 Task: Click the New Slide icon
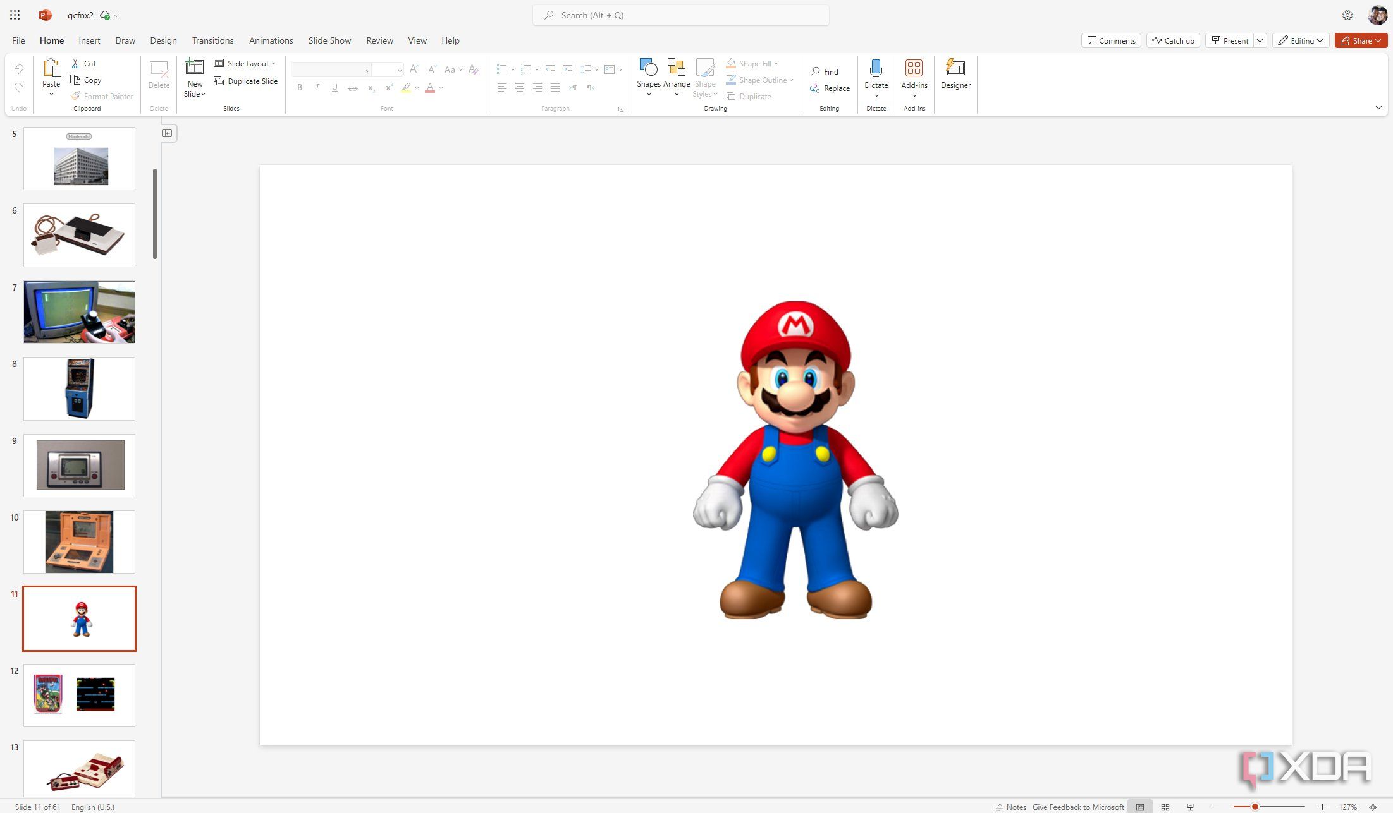[194, 67]
